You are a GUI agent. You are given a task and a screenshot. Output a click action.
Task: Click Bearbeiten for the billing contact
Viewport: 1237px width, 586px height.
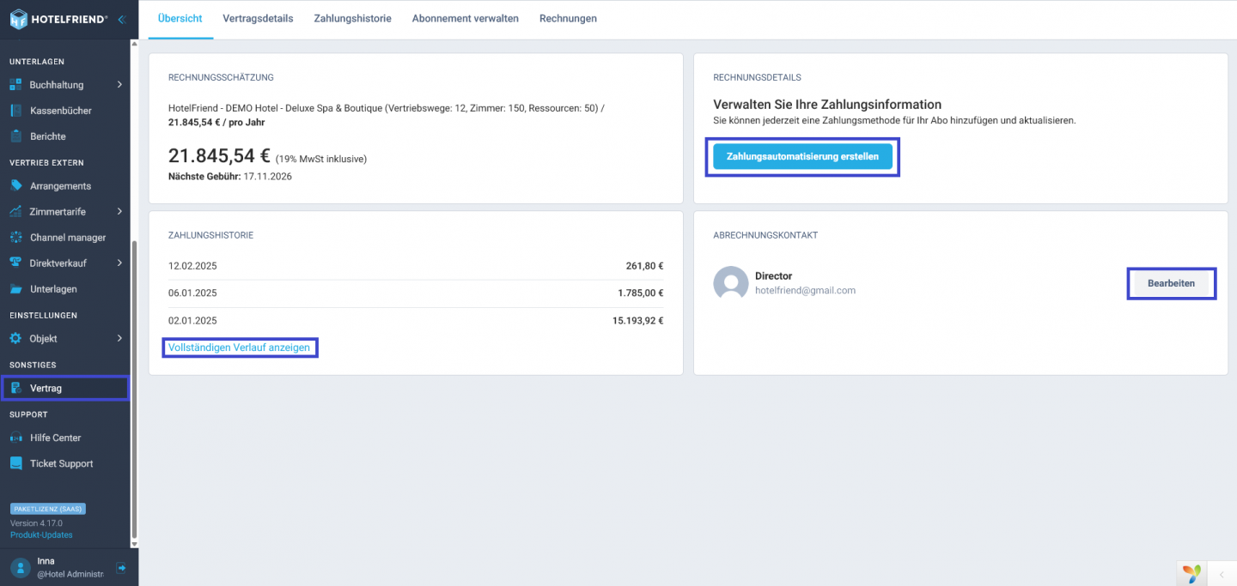1171,283
